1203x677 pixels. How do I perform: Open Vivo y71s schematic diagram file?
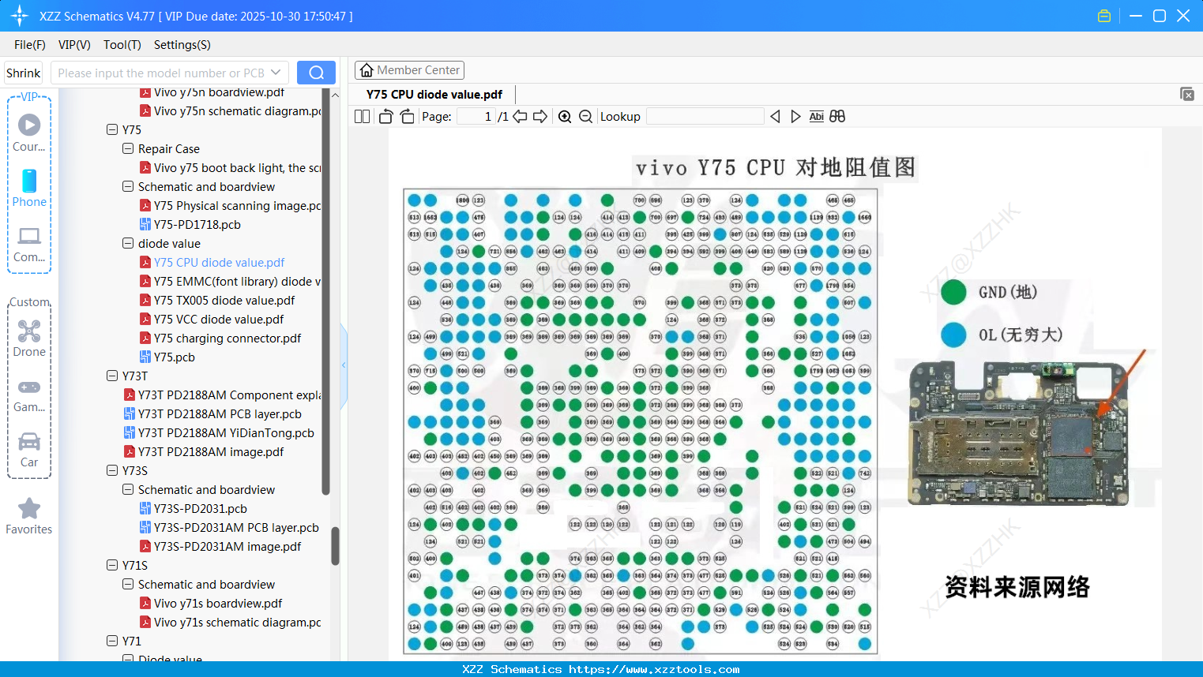(230, 622)
